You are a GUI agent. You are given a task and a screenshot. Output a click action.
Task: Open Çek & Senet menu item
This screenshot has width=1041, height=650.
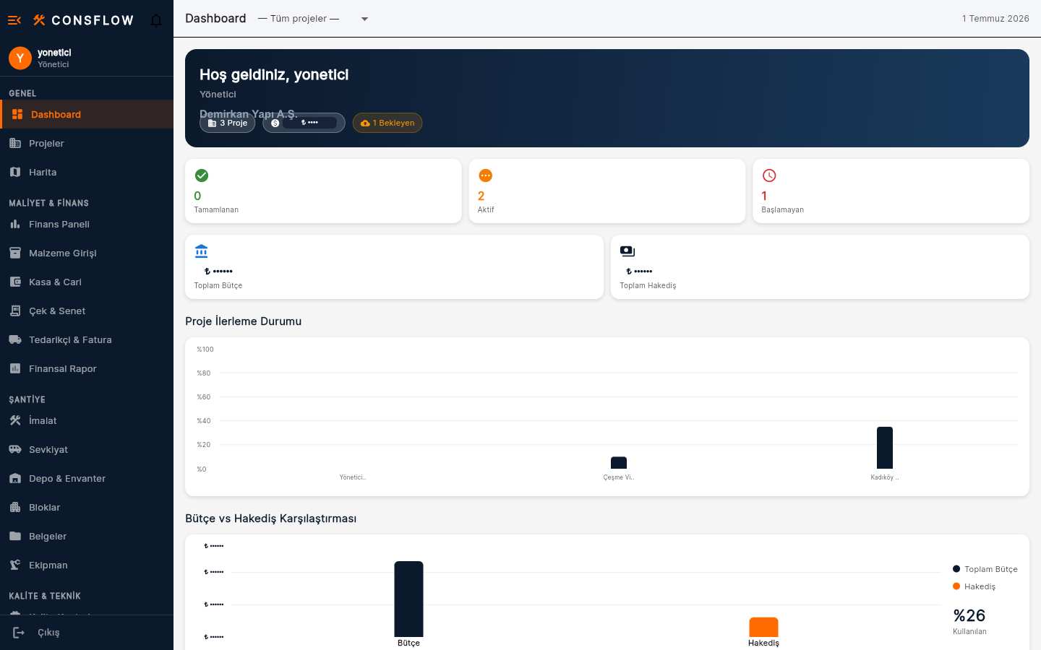[x=87, y=311]
